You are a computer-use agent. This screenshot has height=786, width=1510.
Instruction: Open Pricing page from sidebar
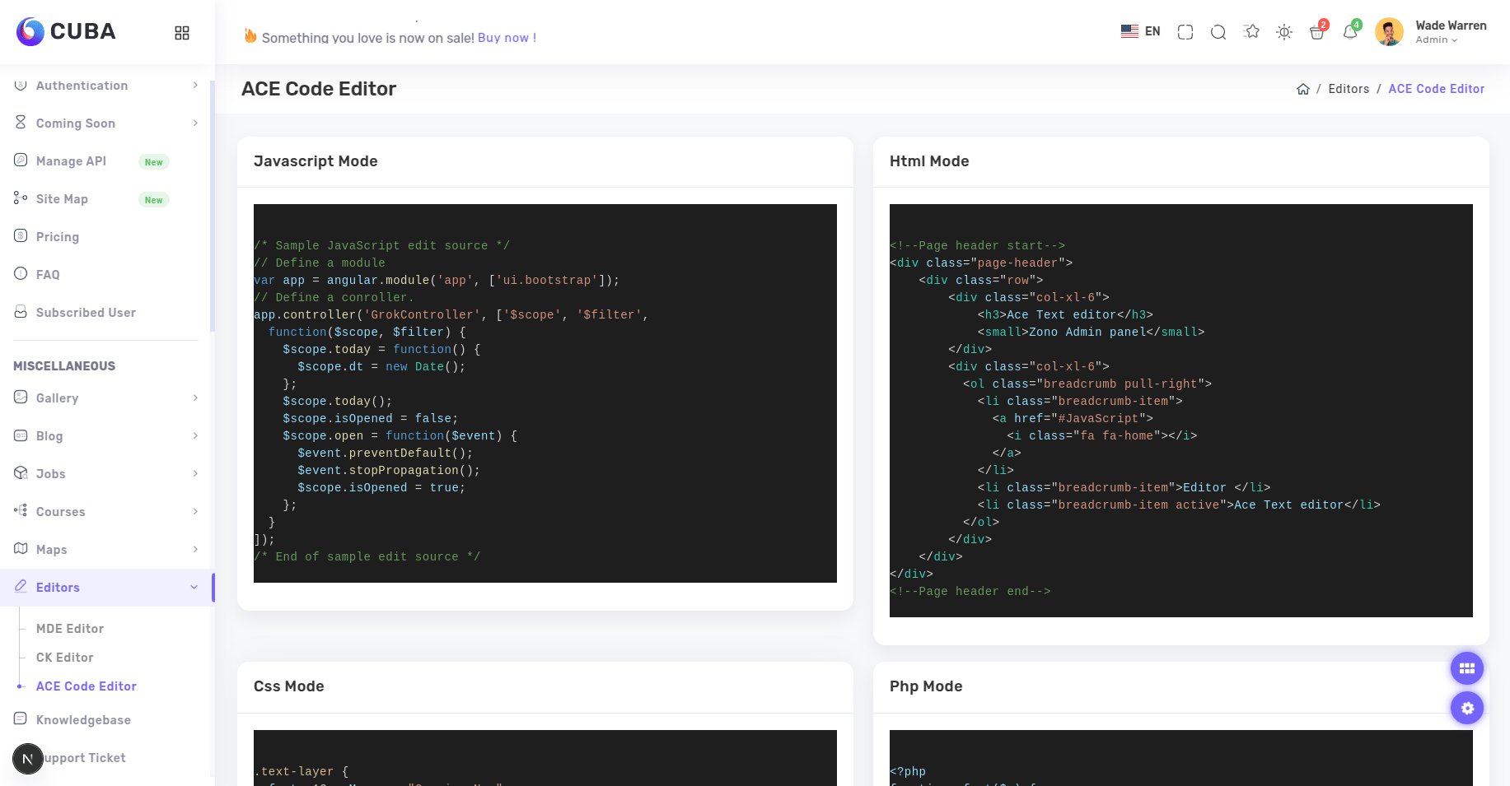58,237
